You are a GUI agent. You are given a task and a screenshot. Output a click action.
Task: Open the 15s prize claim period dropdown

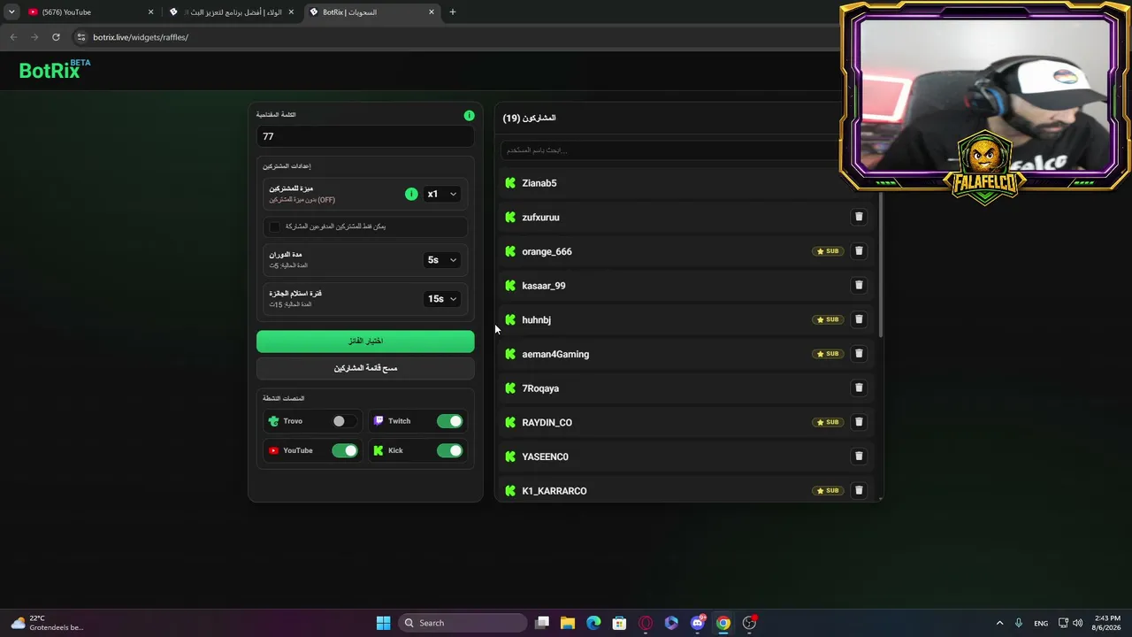pos(442,299)
